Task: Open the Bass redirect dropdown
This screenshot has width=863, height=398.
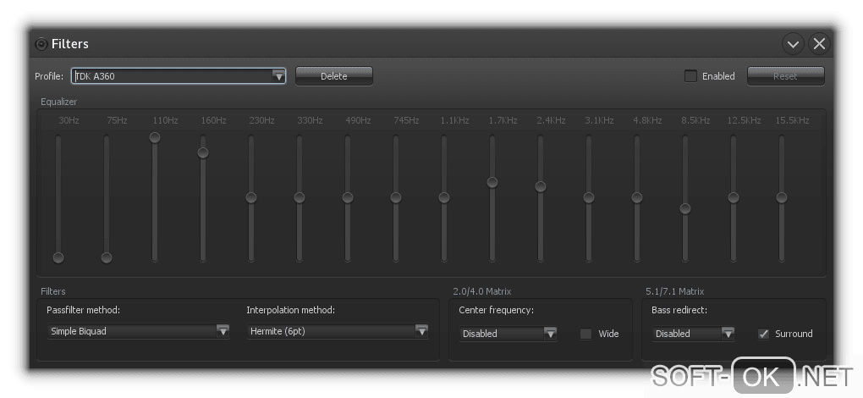Action: click(x=694, y=334)
